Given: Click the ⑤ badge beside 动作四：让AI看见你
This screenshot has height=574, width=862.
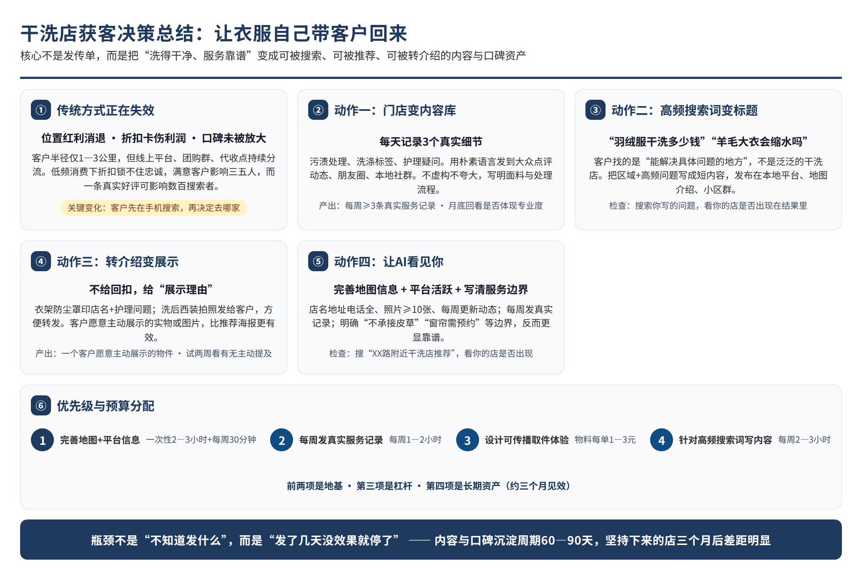Looking at the screenshot, I should click(x=318, y=262).
